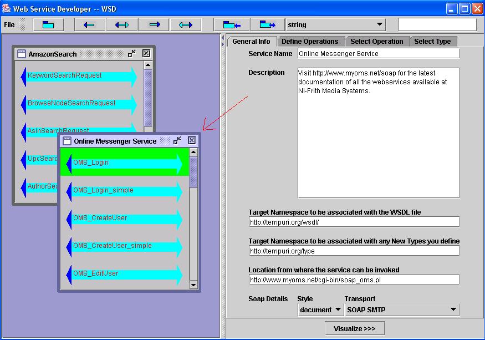Click the Online Messenger Service frame icon

pos(67,141)
